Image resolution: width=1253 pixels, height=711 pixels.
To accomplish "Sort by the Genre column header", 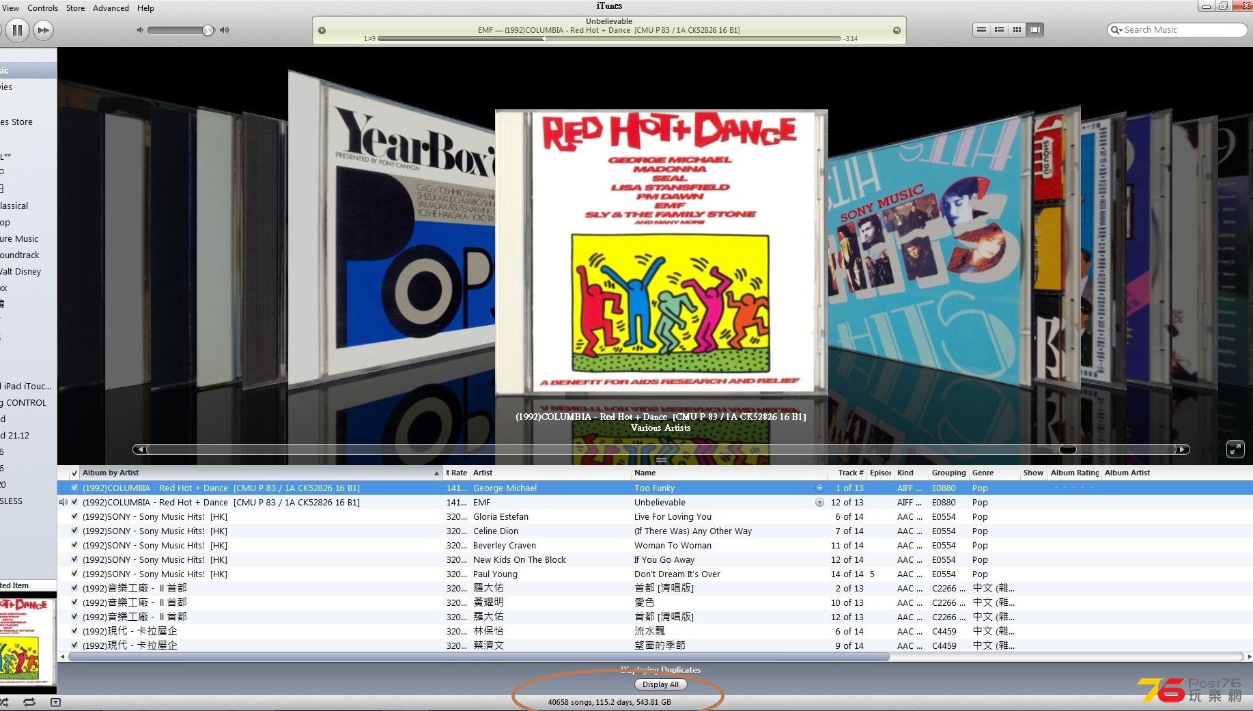I will point(994,473).
